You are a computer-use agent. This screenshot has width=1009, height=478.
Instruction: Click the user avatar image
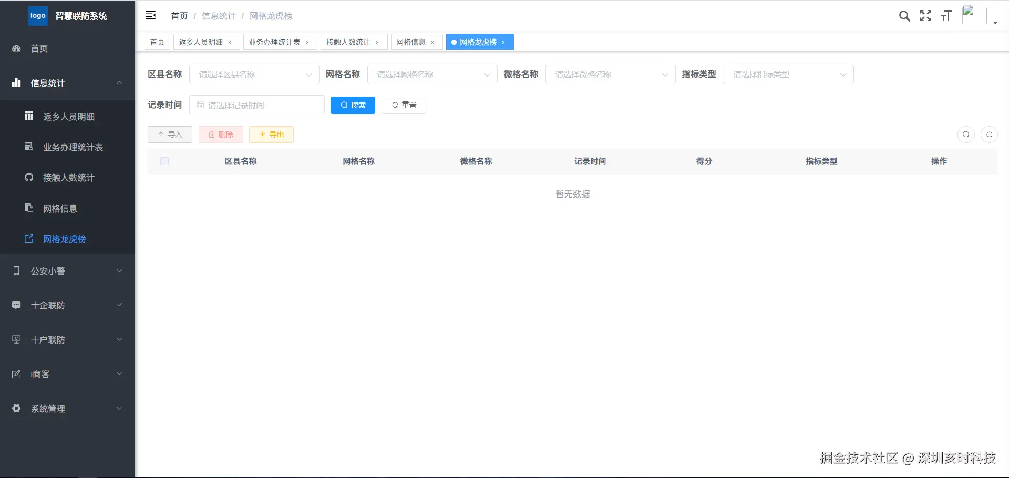974,16
